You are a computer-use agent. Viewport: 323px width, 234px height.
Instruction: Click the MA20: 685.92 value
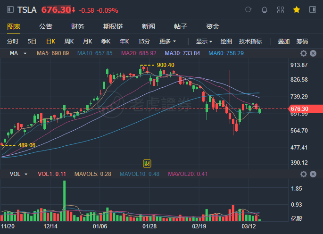coord(139,53)
